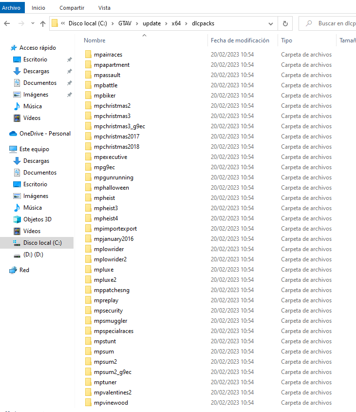The image size is (356, 412).
Task: Select the (D:) drive in sidebar
Action: [x=33, y=255]
